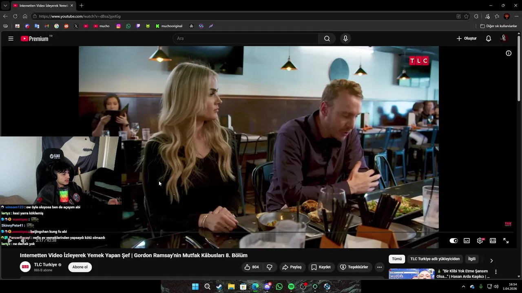522x293 pixels.
Task: Open the 'mucho' YouTube bookmark
Action: [102, 26]
